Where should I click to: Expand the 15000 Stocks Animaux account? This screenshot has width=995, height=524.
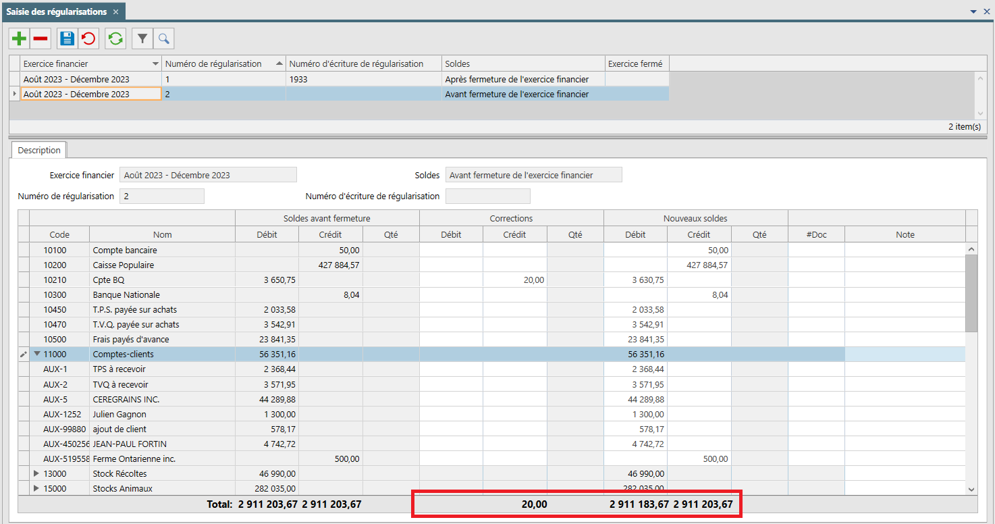[x=37, y=488]
